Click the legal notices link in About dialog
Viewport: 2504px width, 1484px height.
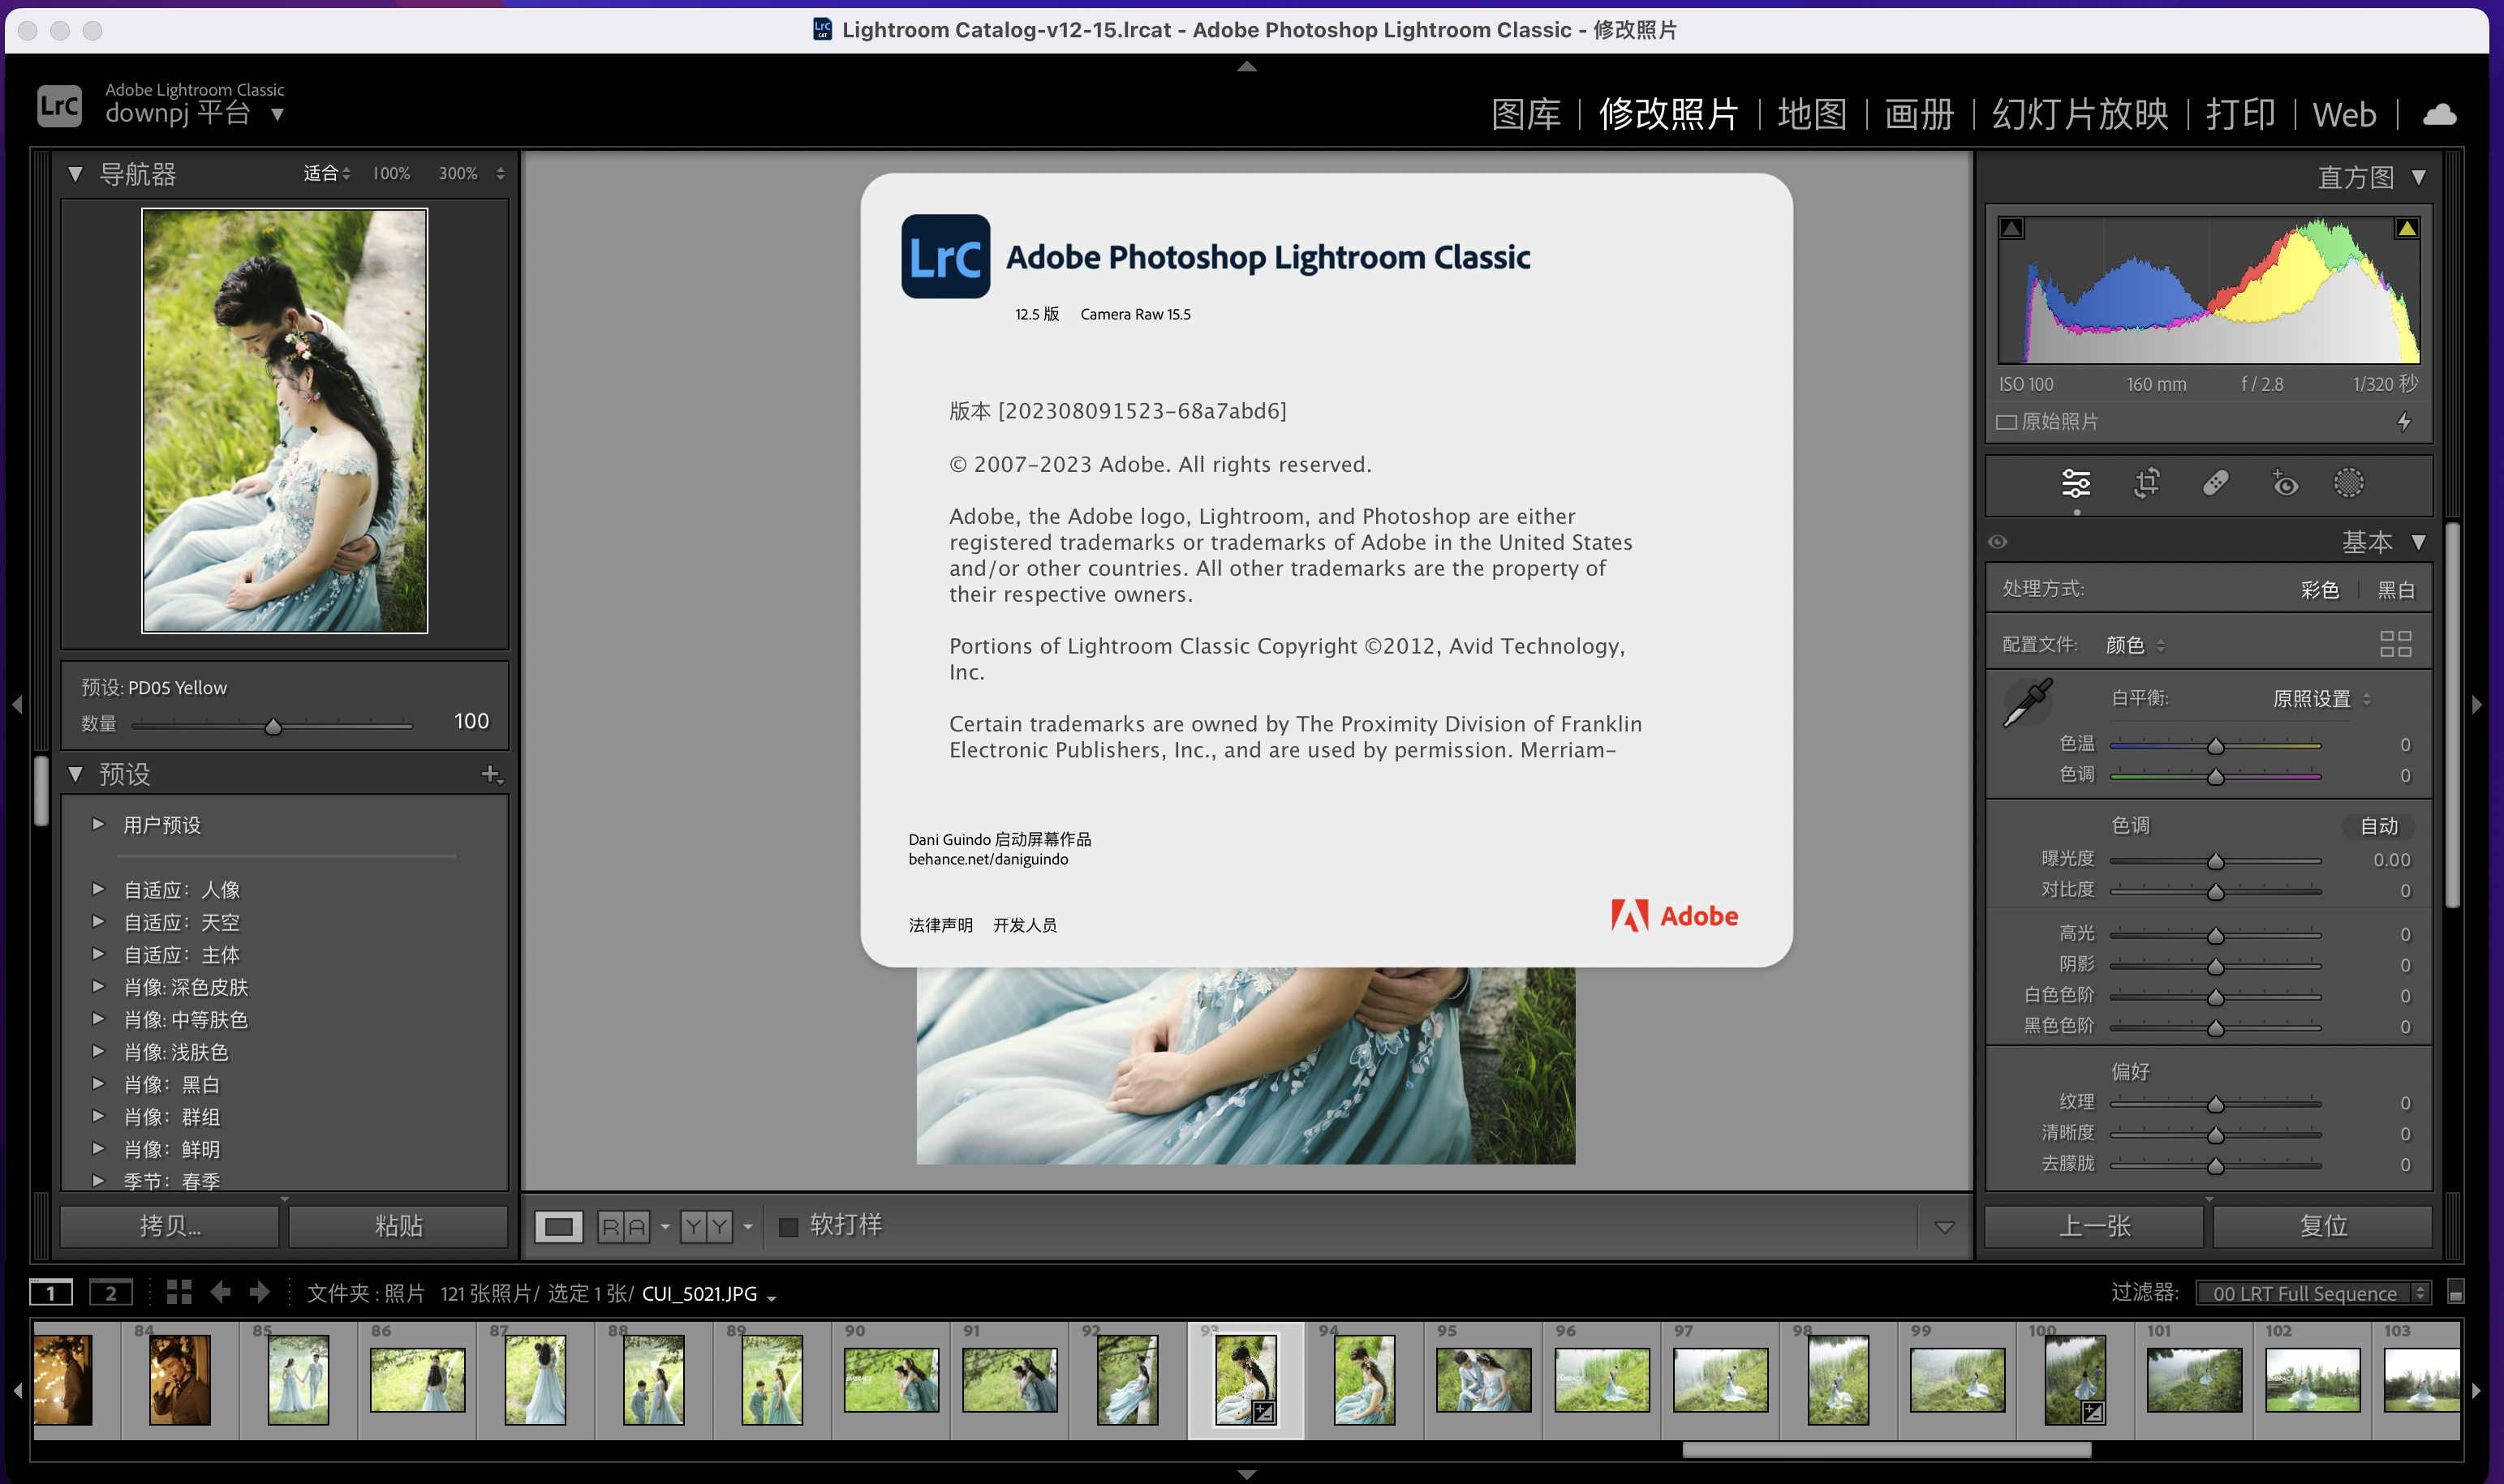tap(940, 925)
